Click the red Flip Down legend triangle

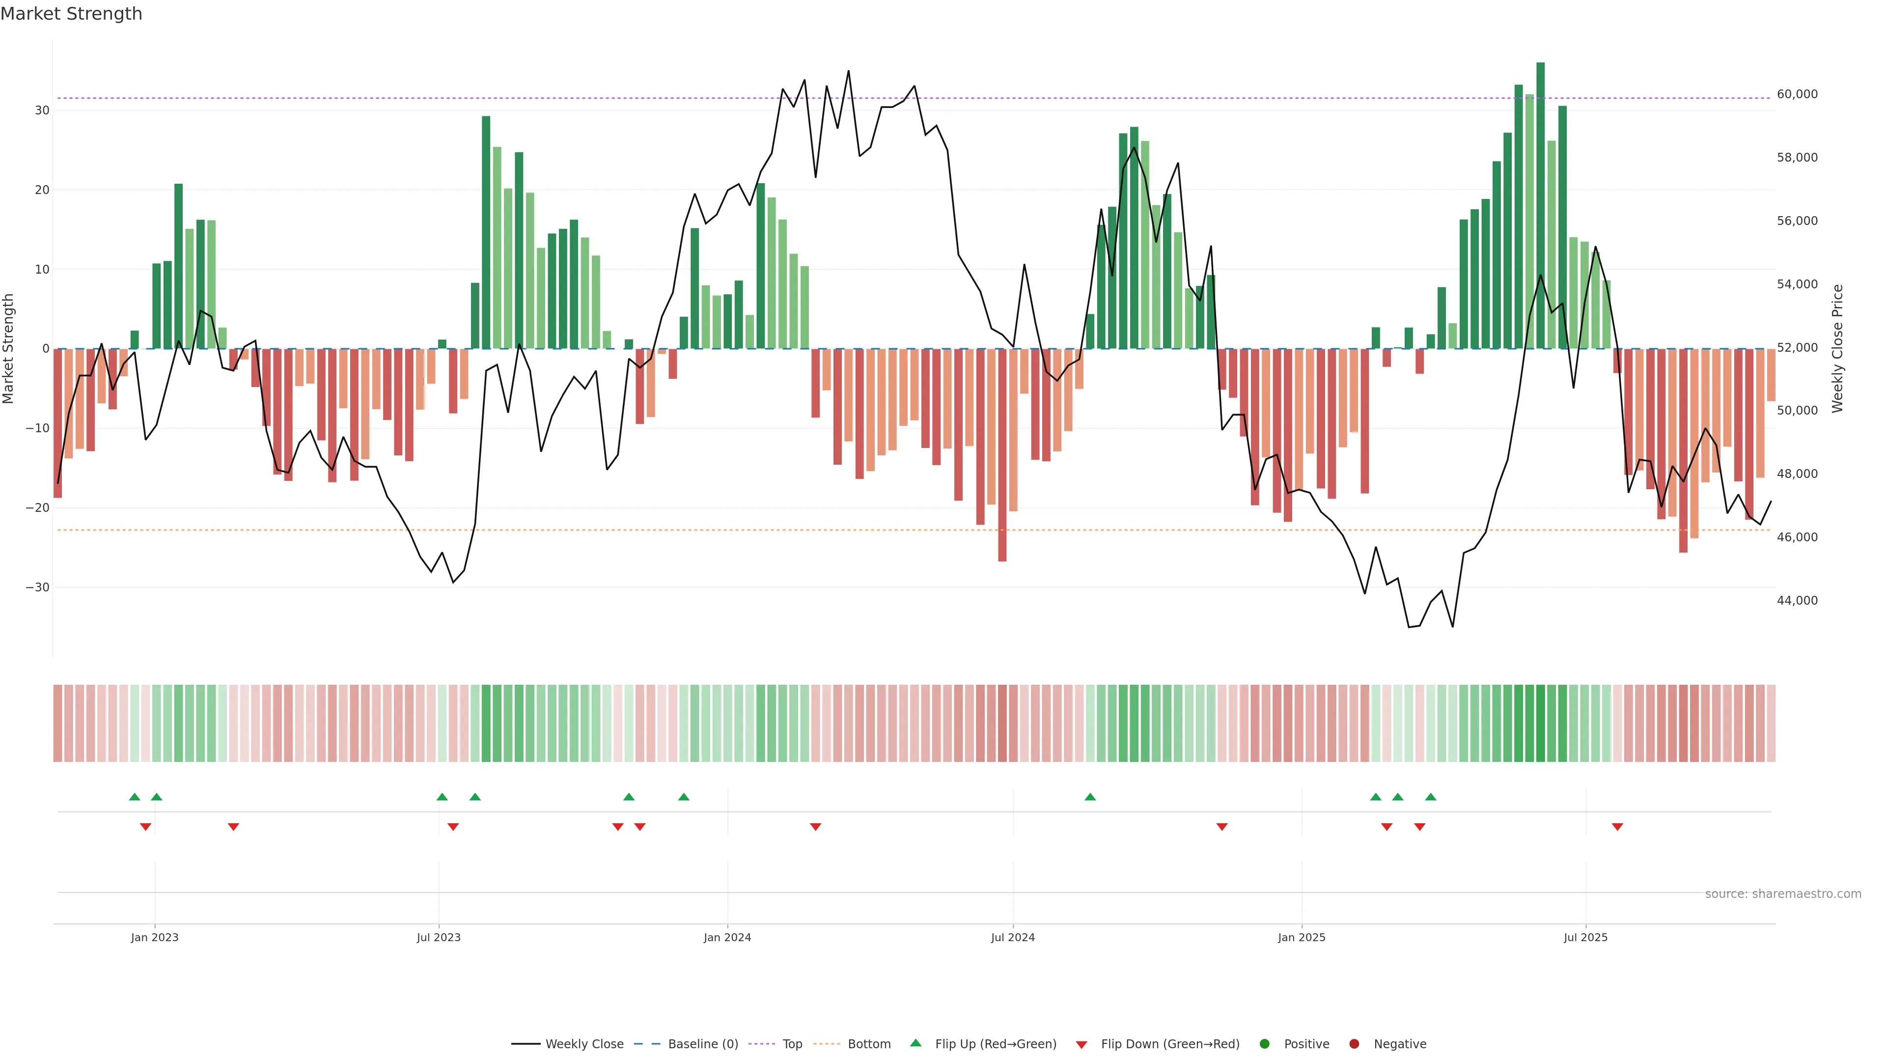click(x=1082, y=1044)
